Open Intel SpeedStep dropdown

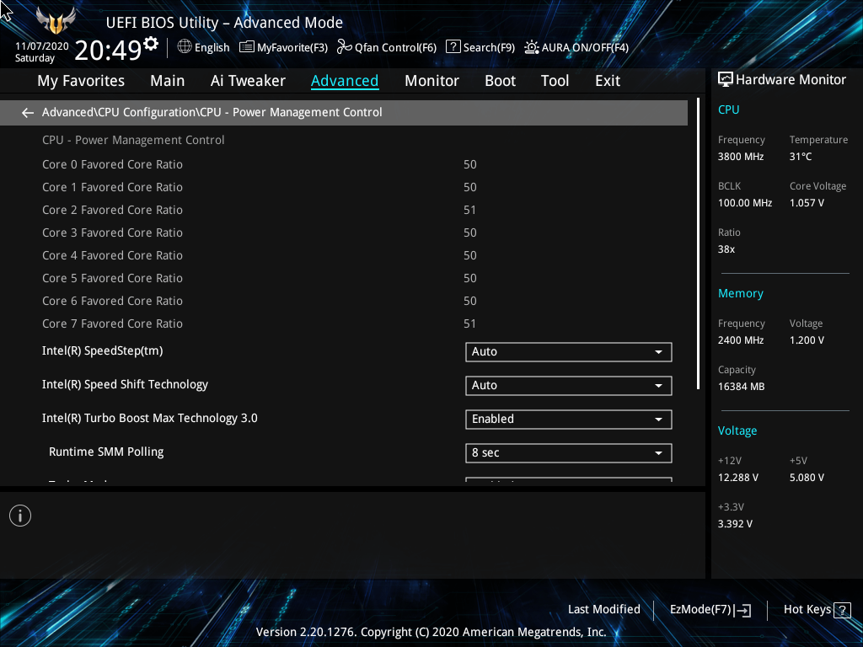pyautogui.click(x=569, y=352)
